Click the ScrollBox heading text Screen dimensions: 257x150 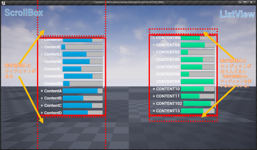coord(24,13)
